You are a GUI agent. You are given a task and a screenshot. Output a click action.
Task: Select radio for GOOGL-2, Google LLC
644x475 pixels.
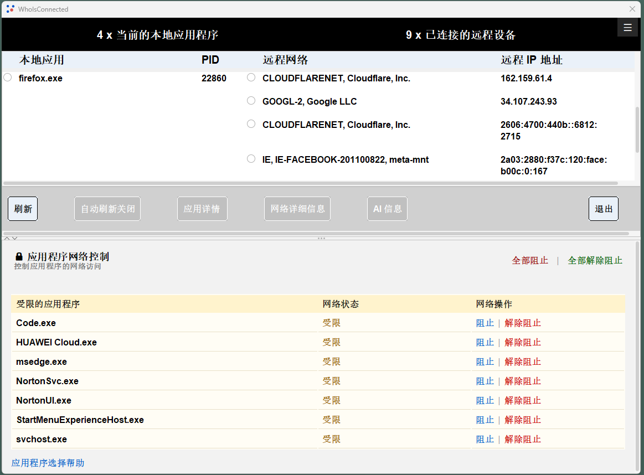pos(251,101)
